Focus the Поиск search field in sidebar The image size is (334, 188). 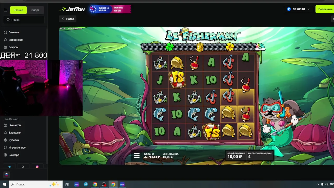click(24, 20)
